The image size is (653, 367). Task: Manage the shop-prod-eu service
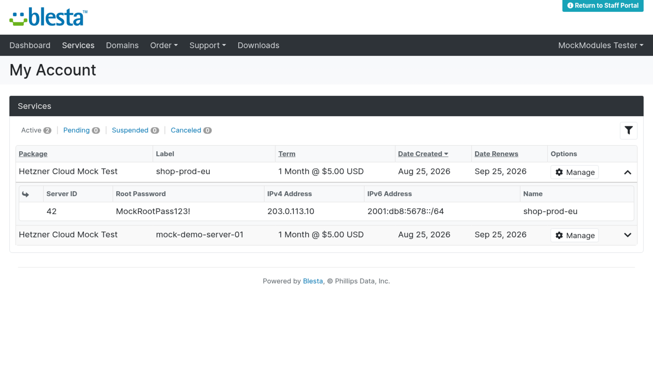coord(574,172)
